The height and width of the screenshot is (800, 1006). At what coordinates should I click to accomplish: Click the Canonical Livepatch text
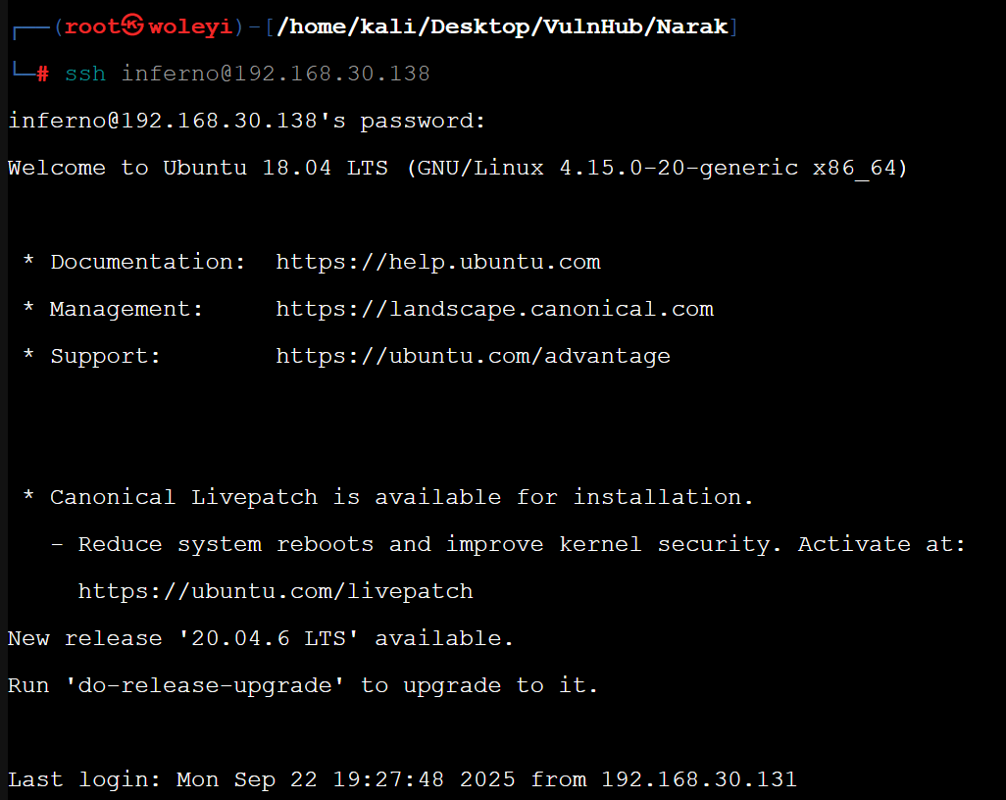tap(183, 497)
